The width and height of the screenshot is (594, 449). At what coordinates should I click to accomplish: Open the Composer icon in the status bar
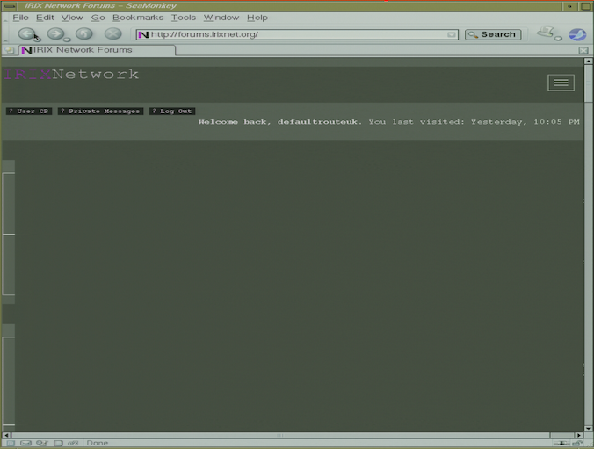[41, 443]
